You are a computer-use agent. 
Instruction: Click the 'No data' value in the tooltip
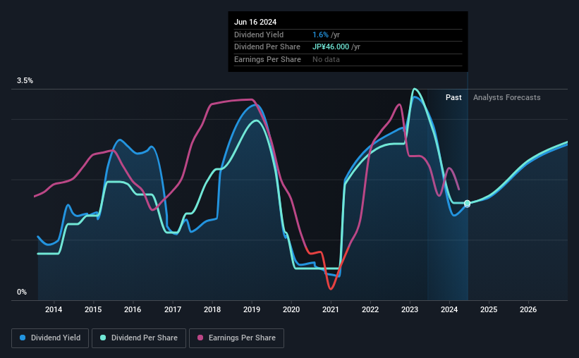(326, 59)
